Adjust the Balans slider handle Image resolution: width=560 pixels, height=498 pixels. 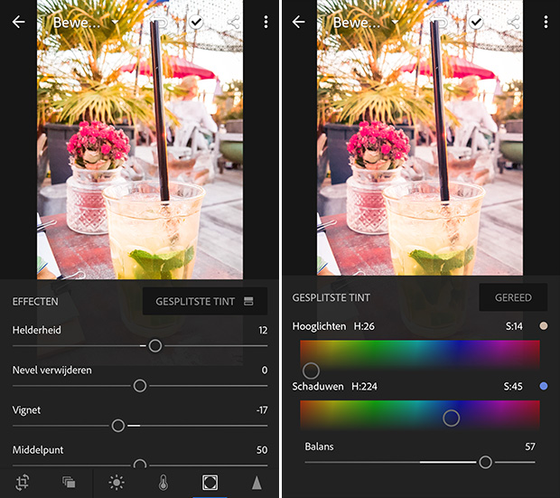pos(485,462)
